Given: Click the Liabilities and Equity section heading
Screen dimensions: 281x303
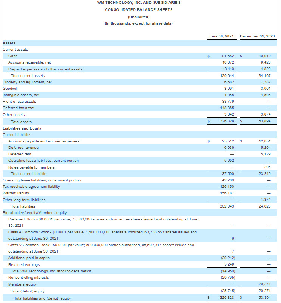Looking at the screenshot, I should [x=22, y=128].
